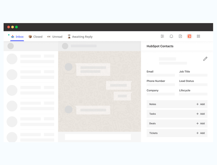Click the add document icon

tap(180, 36)
